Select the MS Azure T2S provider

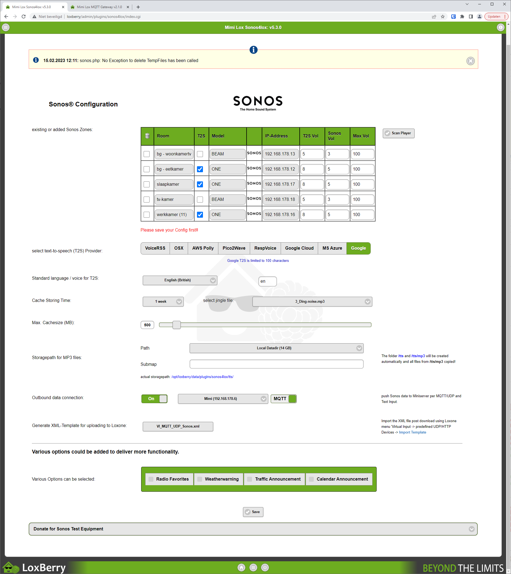tap(332, 248)
